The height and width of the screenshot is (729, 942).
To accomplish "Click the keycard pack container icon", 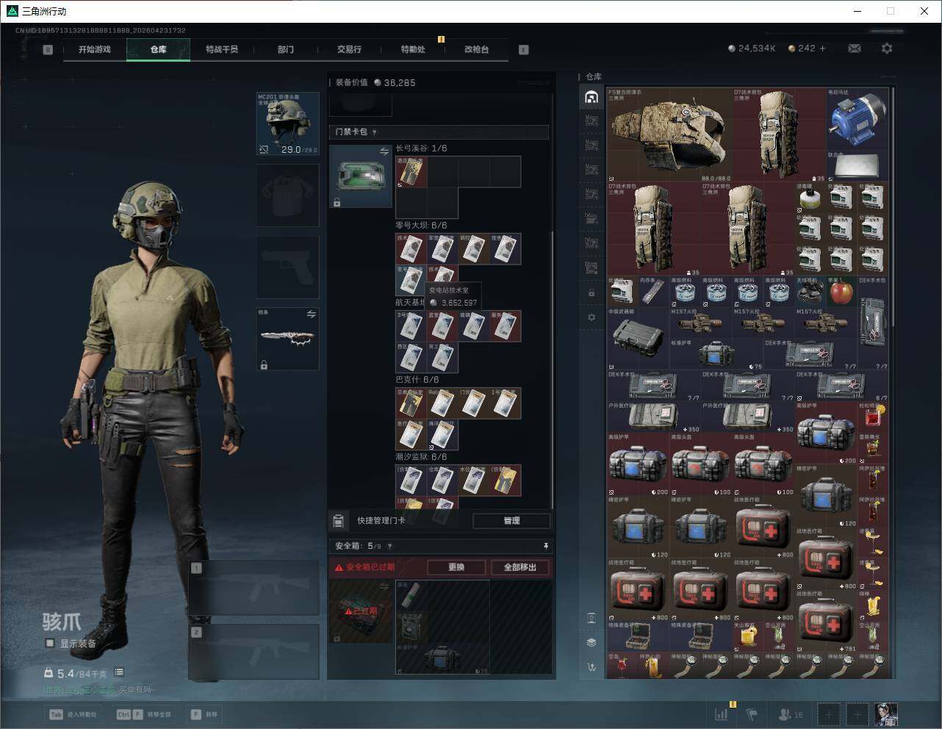I will [360, 176].
